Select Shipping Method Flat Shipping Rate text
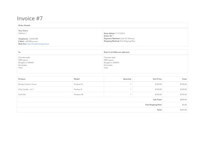205x146 pixels. tap(119, 41)
